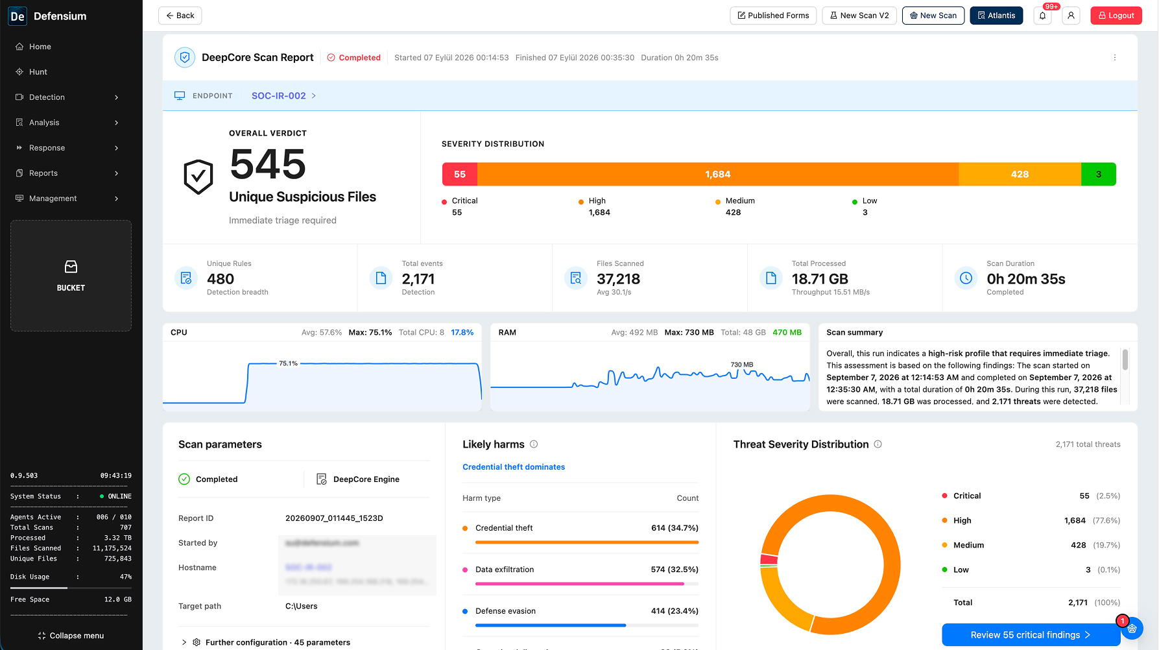Click the overall verdict shield checkmark icon
Viewport: 1159px width, 650px height.
click(x=198, y=176)
